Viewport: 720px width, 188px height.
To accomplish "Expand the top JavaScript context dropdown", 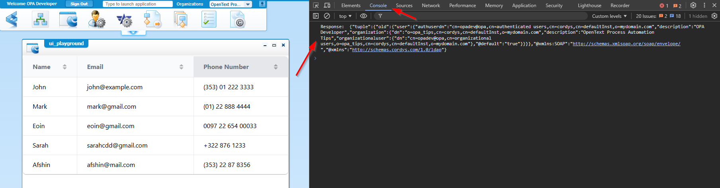I will 345,16.
